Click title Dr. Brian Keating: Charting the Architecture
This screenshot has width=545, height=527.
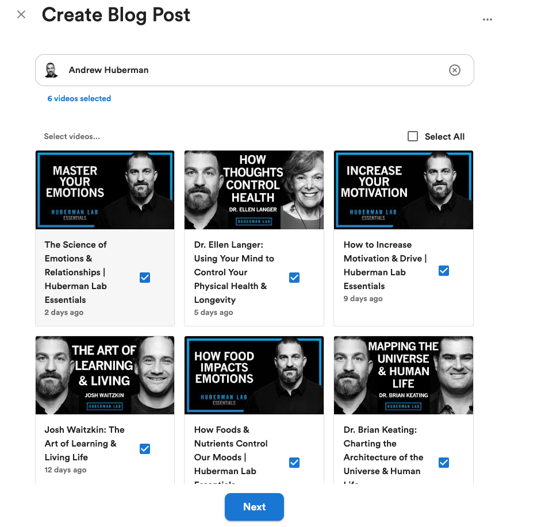383,453
